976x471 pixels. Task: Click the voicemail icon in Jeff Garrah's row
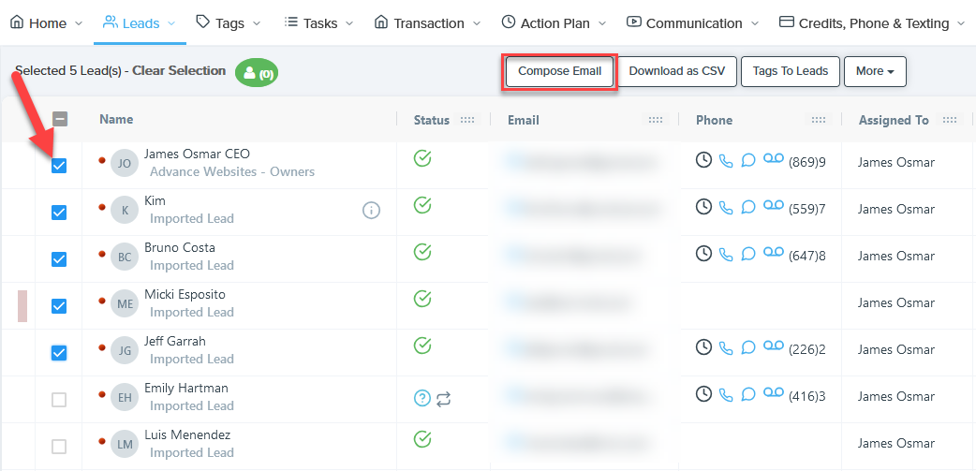(x=773, y=347)
